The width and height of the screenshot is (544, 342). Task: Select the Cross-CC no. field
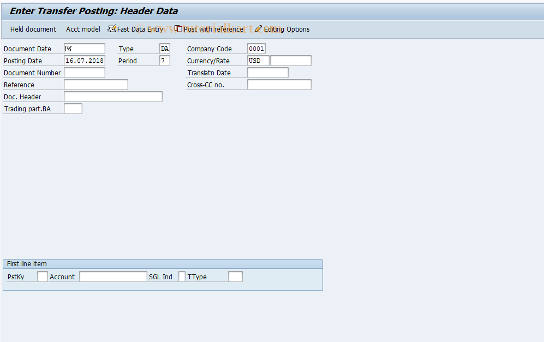click(x=279, y=84)
